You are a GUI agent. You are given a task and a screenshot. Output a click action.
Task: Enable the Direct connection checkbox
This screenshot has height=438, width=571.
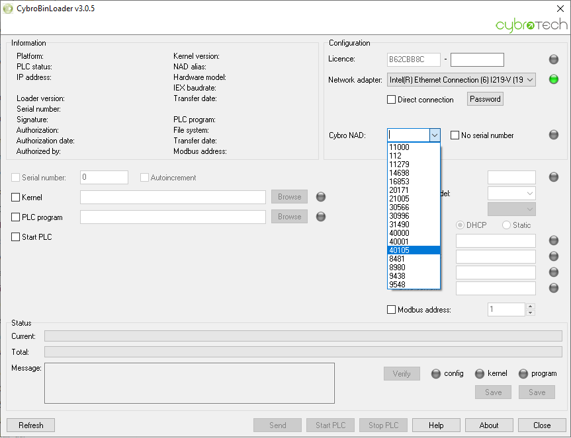click(392, 100)
